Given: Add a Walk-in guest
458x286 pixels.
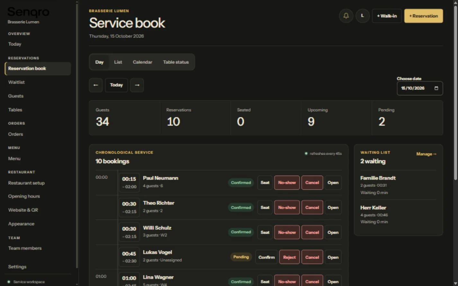Looking at the screenshot, I should point(387,16).
